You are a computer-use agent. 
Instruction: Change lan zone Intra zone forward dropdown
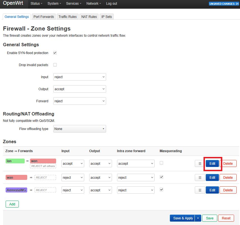pos(136,164)
